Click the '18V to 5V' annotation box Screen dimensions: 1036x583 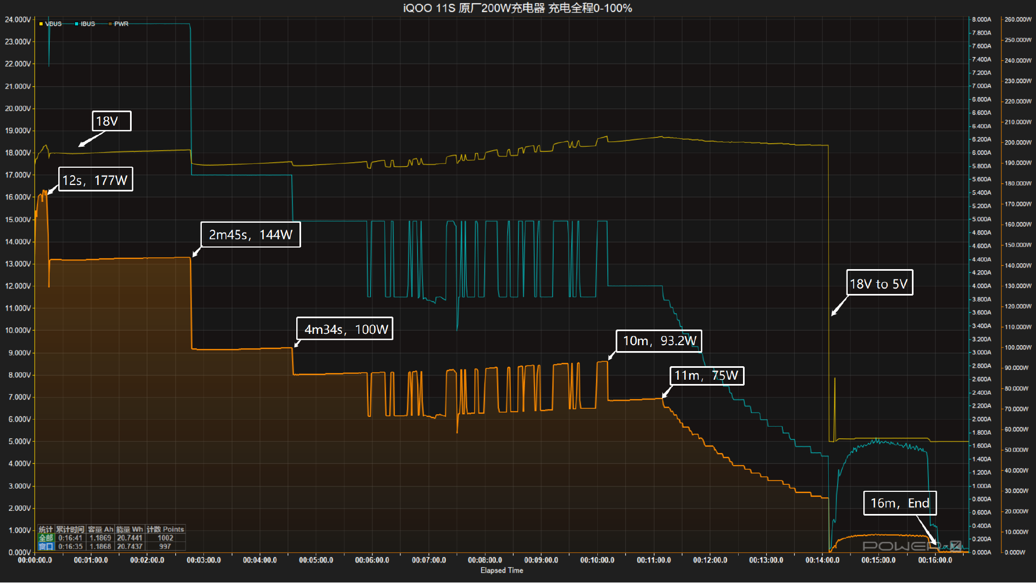[x=879, y=283]
